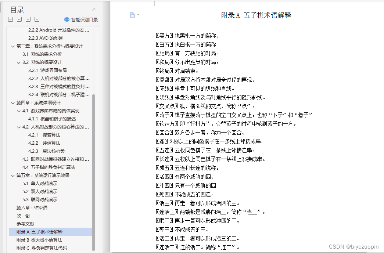Click the 智能识别目录 robot icon
Screen dimensions: 384x253
[67, 20]
